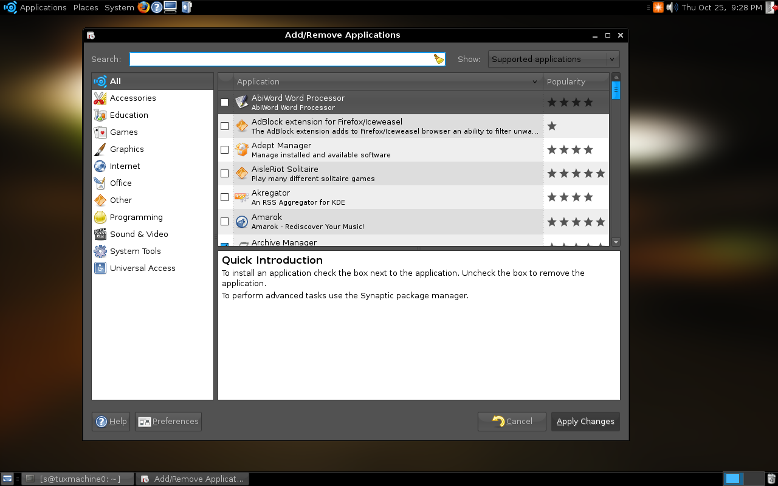This screenshot has height=486, width=778.
Task: Check the Akregator checkbox
Action: click(x=225, y=197)
